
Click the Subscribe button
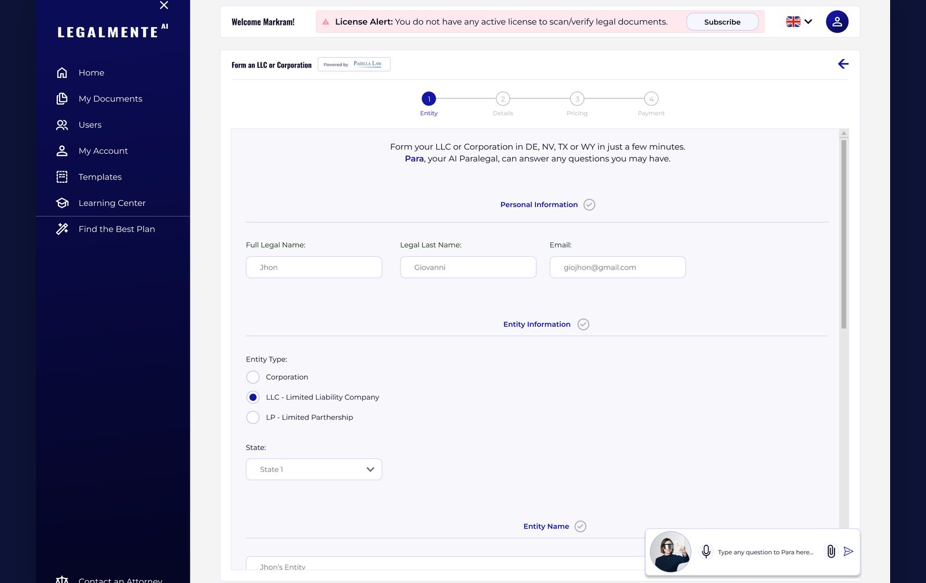(722, 22)
